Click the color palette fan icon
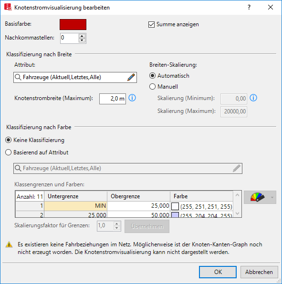 257,197
